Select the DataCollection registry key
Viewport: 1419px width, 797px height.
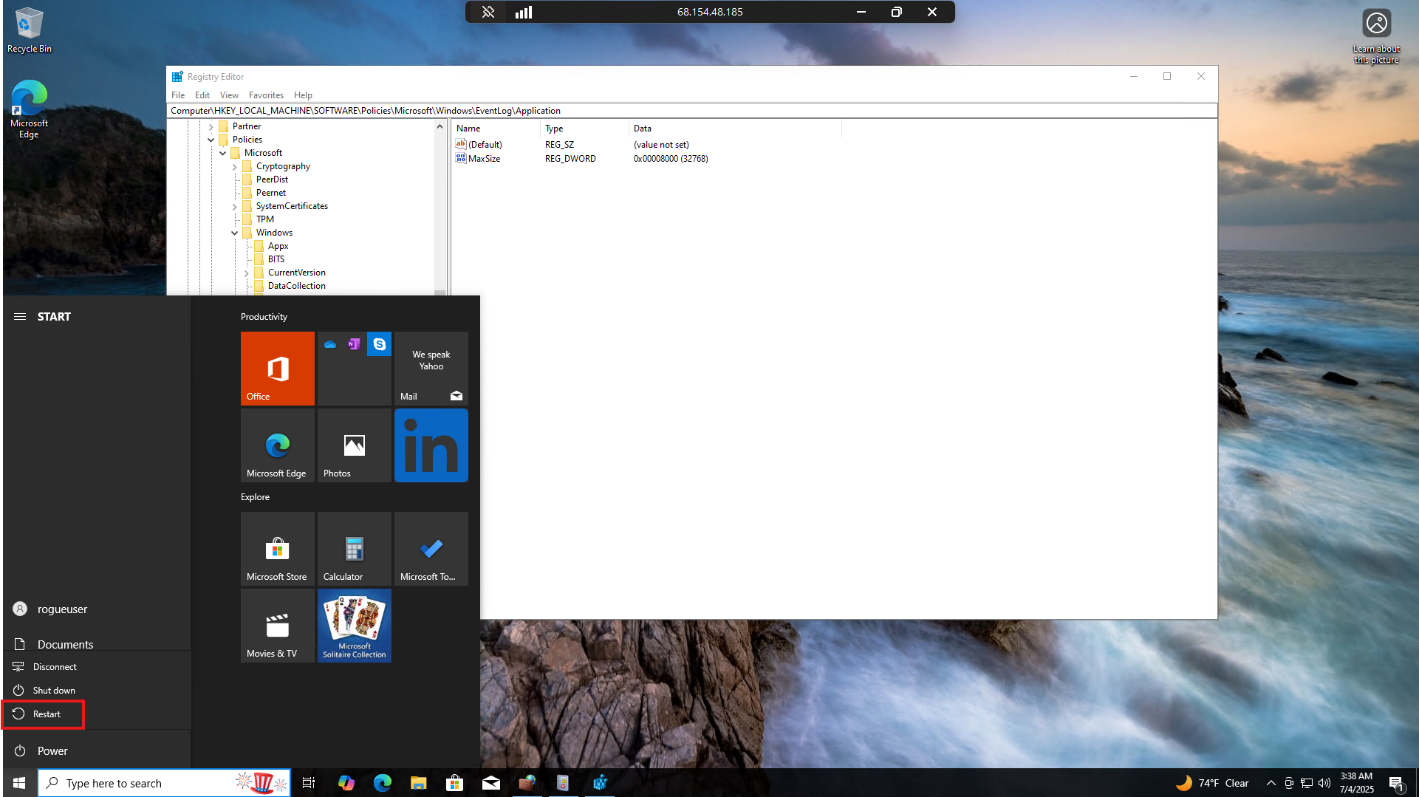[296, 286]
